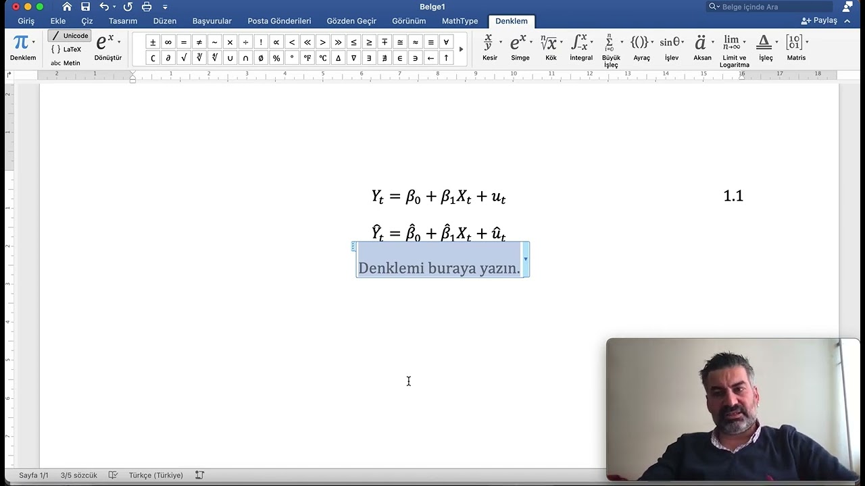Switch to the Çiz tab

[87, 21]
